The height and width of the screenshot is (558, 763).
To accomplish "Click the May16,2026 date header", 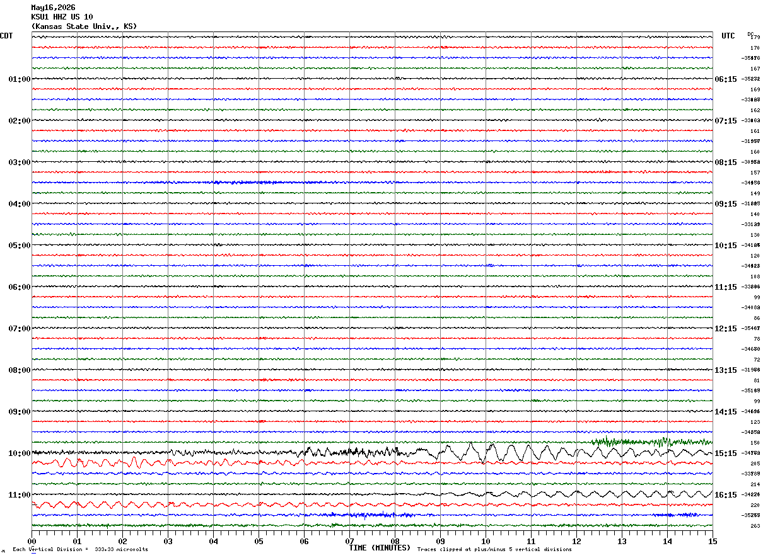I will [53, 8].
